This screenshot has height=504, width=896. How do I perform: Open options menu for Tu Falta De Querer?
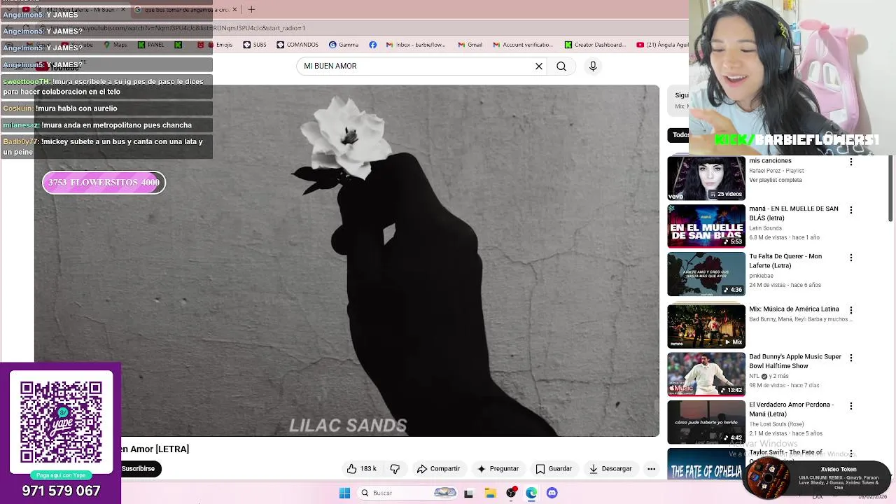click(x=851, y=258)
